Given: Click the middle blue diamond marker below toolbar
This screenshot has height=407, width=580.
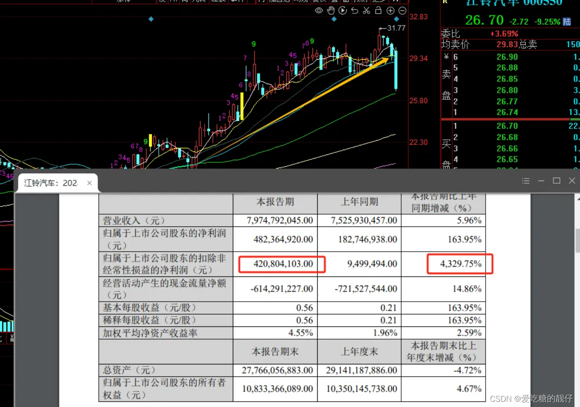Looking at the screenshot, I should pos(334,19).
